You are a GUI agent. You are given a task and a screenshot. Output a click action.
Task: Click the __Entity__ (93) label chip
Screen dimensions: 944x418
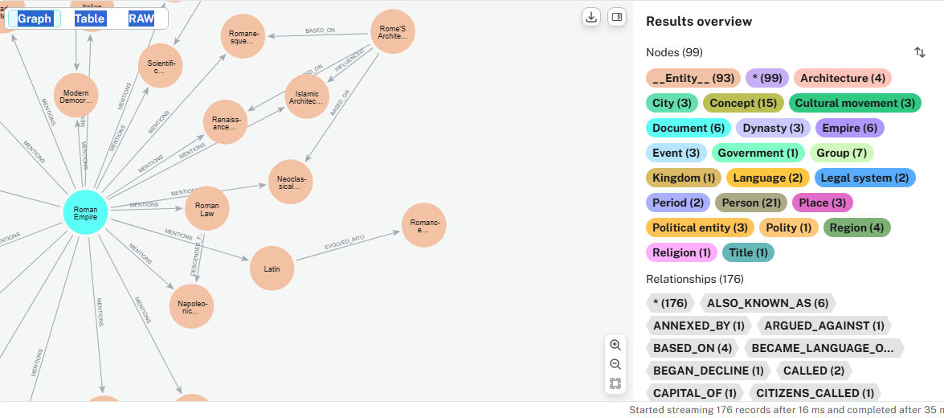(x=693, y=78)
